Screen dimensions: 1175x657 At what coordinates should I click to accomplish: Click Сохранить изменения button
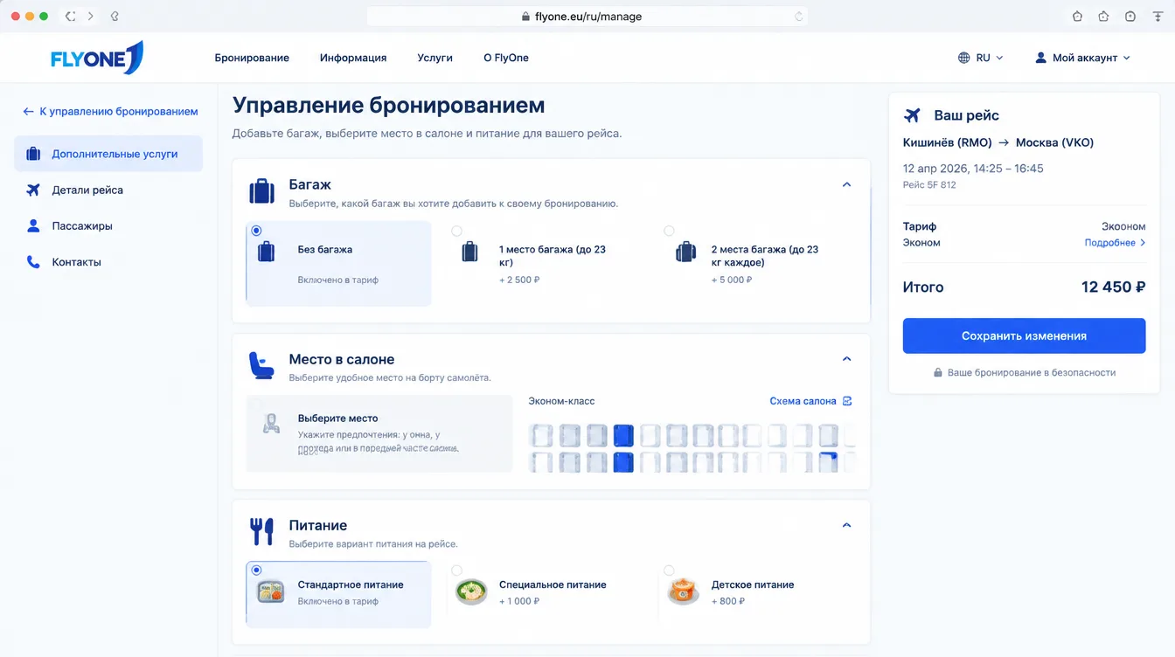coord(1024,335)
